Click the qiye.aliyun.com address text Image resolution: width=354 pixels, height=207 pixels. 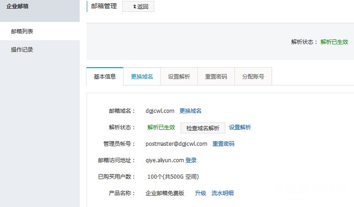pos(164,160)
